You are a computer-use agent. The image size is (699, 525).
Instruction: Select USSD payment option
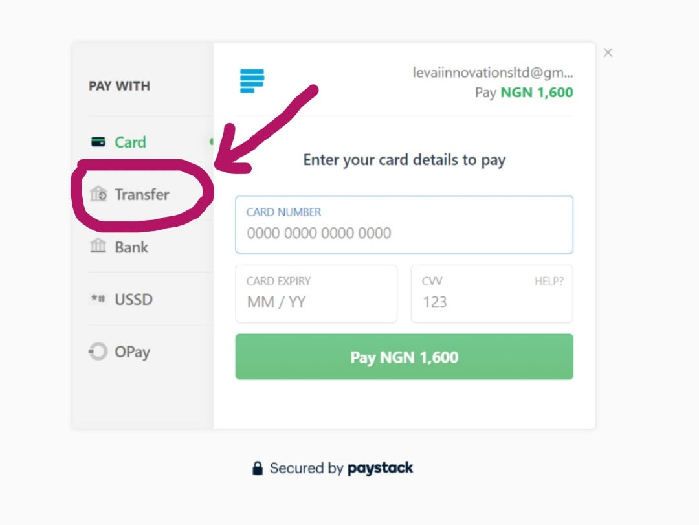tap(133, 300)
